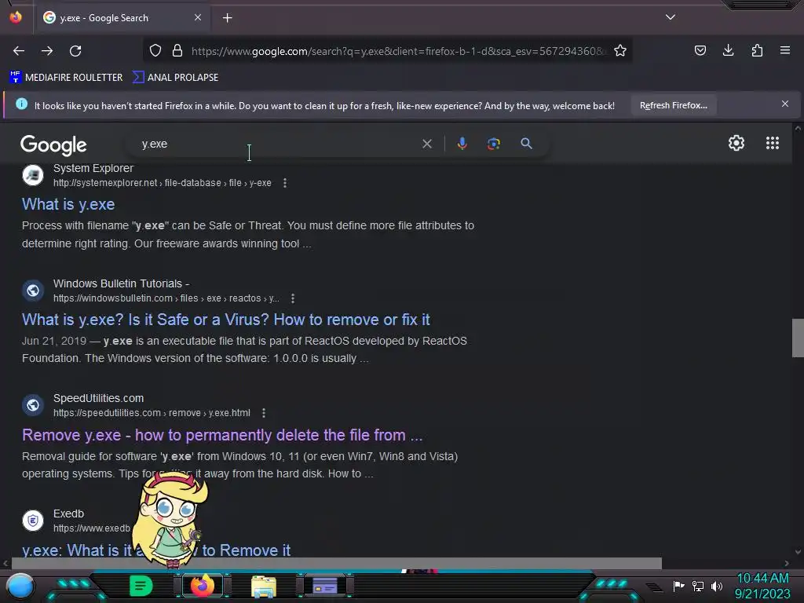Image resolution: width=804 pixels, height=603 pixels.
Task: Open the volume speaker tray icon
Action: tap(716, 586)
